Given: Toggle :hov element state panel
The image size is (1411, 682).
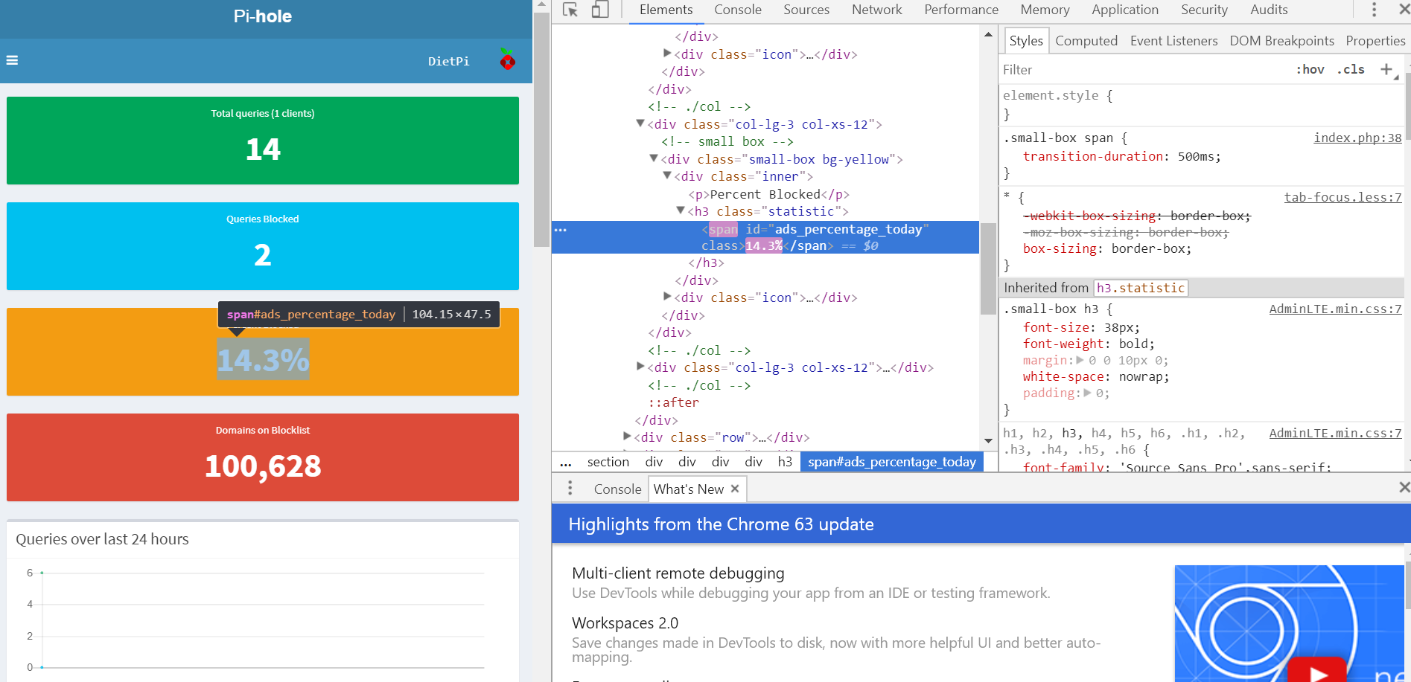Looking at the screenshot, I should (x=1310, y=69).
